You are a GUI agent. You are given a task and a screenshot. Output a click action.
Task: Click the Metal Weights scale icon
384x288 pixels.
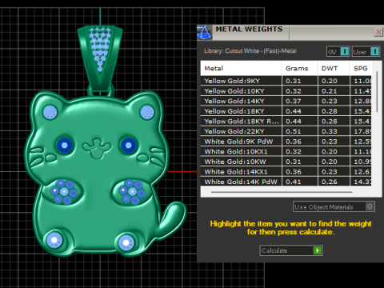click(205, 33)
